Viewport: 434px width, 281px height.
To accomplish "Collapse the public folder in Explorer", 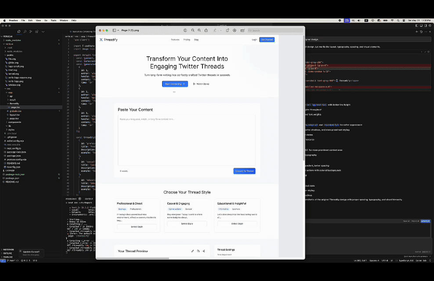I will (x=10, y=55).
